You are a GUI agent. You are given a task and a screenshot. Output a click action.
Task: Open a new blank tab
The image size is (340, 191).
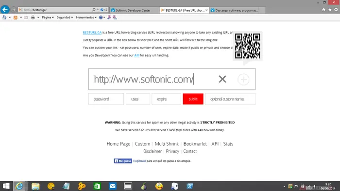tap(262, 10)
